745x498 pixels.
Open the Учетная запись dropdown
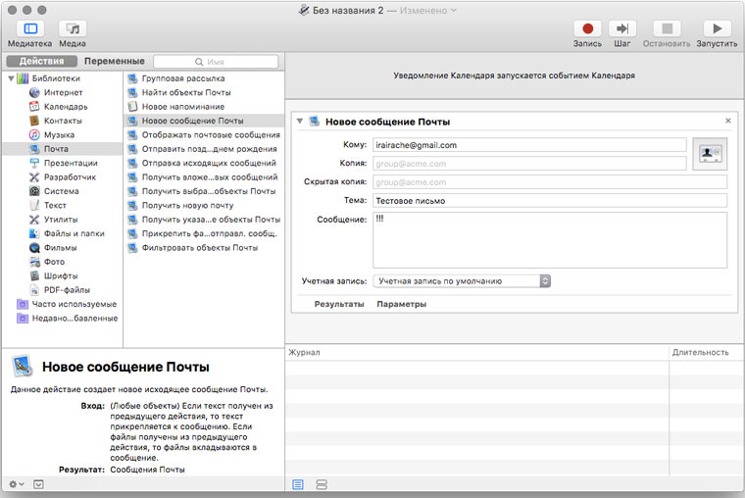coord(462,280)
